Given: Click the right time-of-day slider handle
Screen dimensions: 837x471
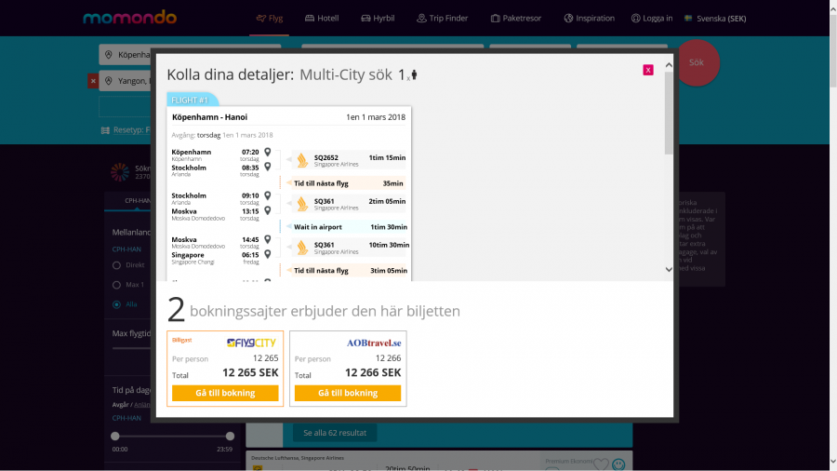Looking at the screenshot, I should click(x=230, y=436).
